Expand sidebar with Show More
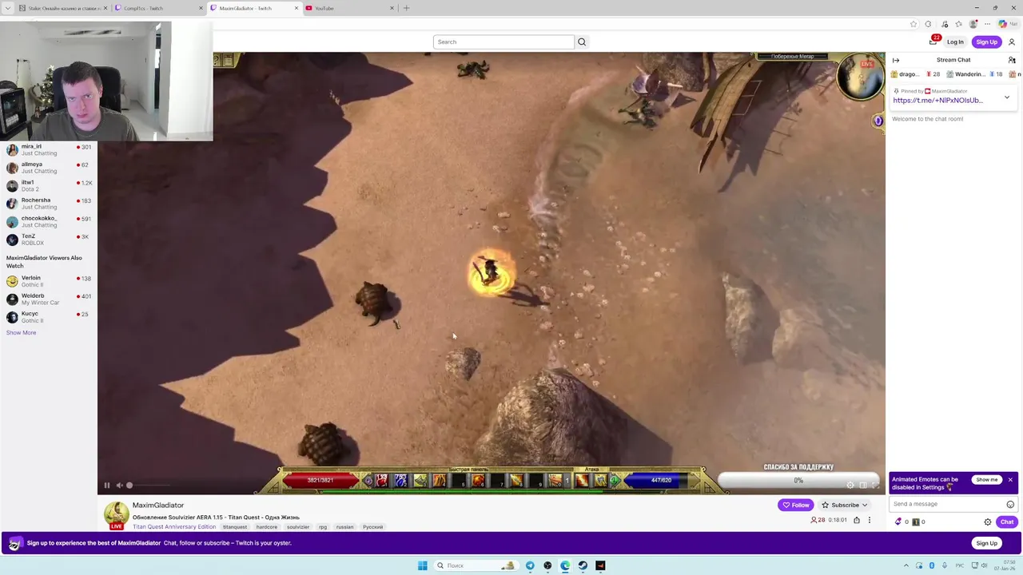The image size is (1023, 575). (21, 332)
